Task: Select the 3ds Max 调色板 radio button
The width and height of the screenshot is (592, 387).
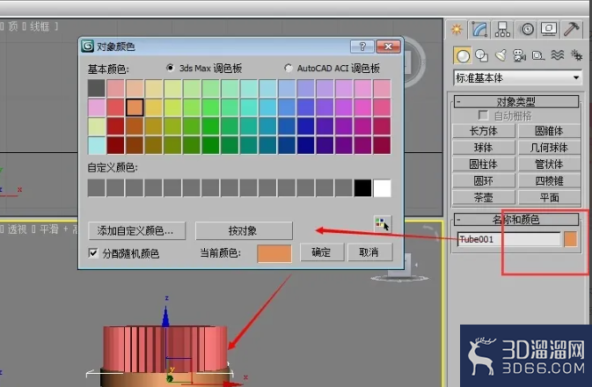Action: click(170, 68)
